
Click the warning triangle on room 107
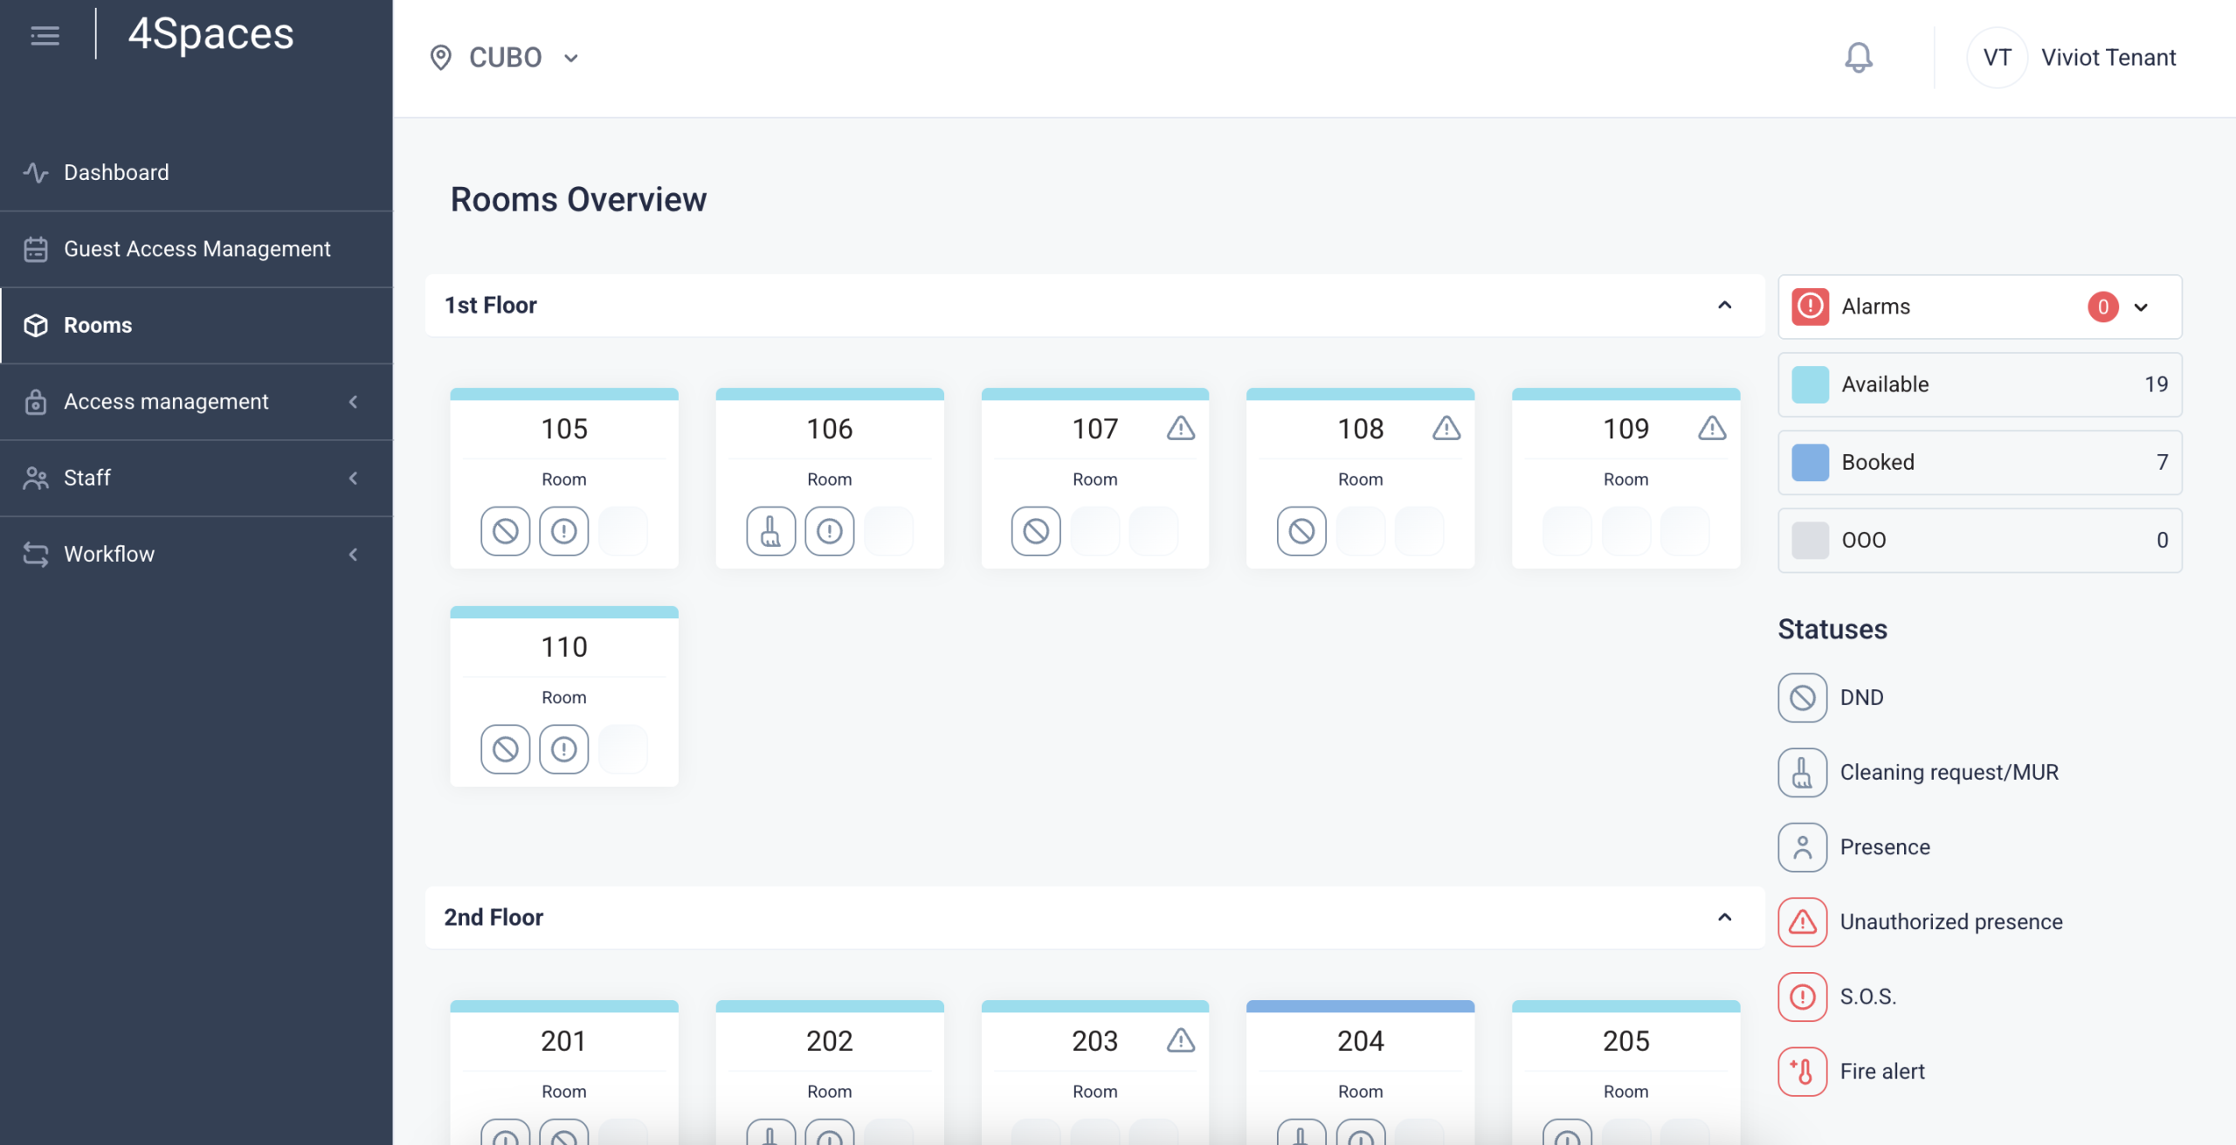pyautogui.click(x=1181, y=428)
